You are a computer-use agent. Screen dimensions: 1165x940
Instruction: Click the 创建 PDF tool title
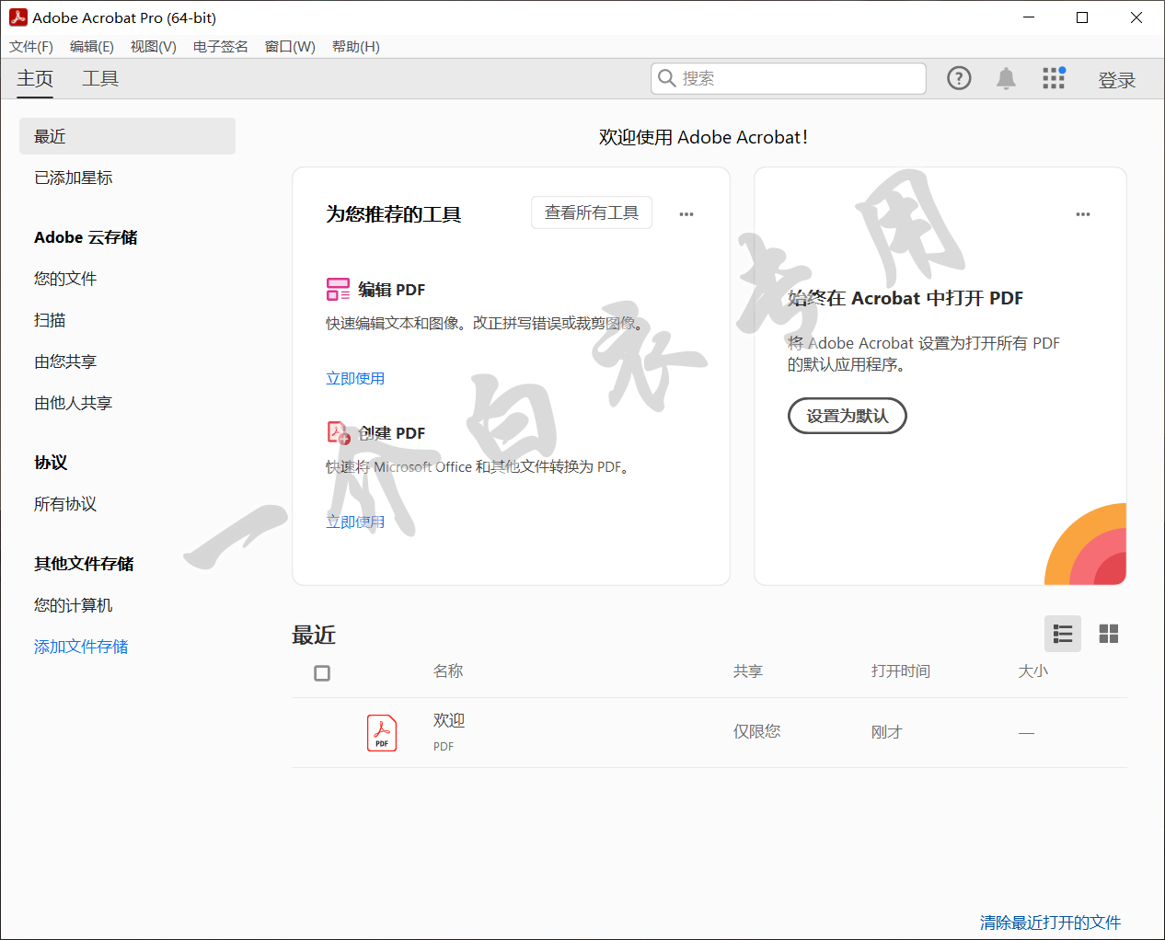[392, 433]
